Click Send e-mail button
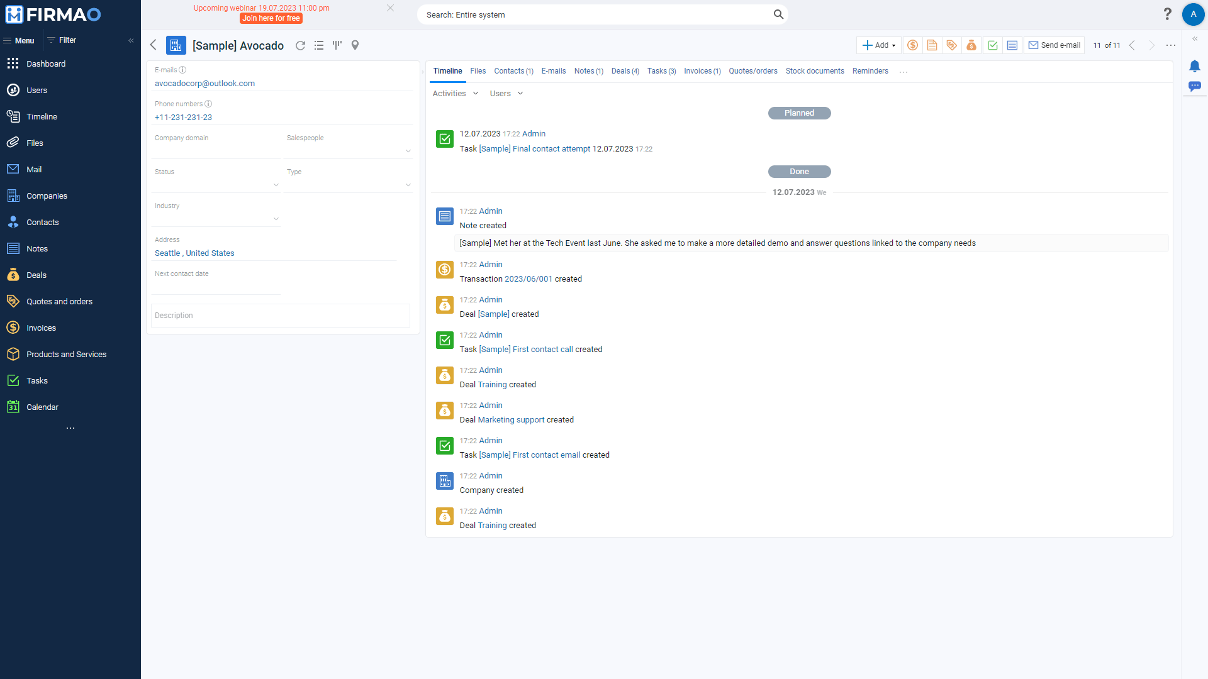This screenshot has width=1208, height=679. point(1054,45)
